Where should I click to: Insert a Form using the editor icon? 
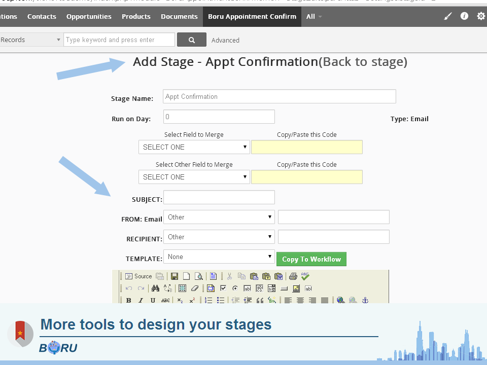click(x=211, y=288)
